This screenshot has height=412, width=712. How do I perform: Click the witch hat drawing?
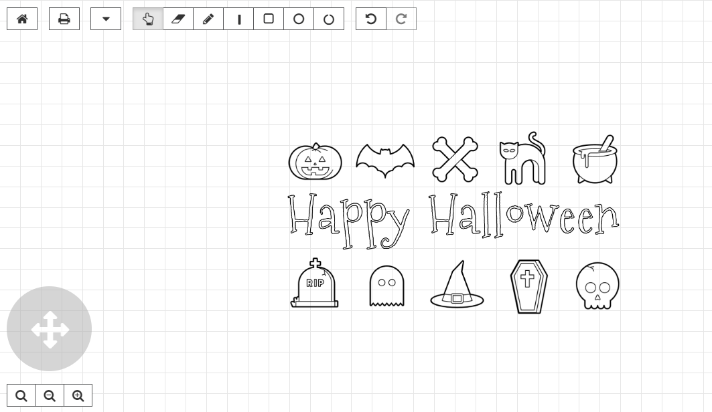point(457,283)
